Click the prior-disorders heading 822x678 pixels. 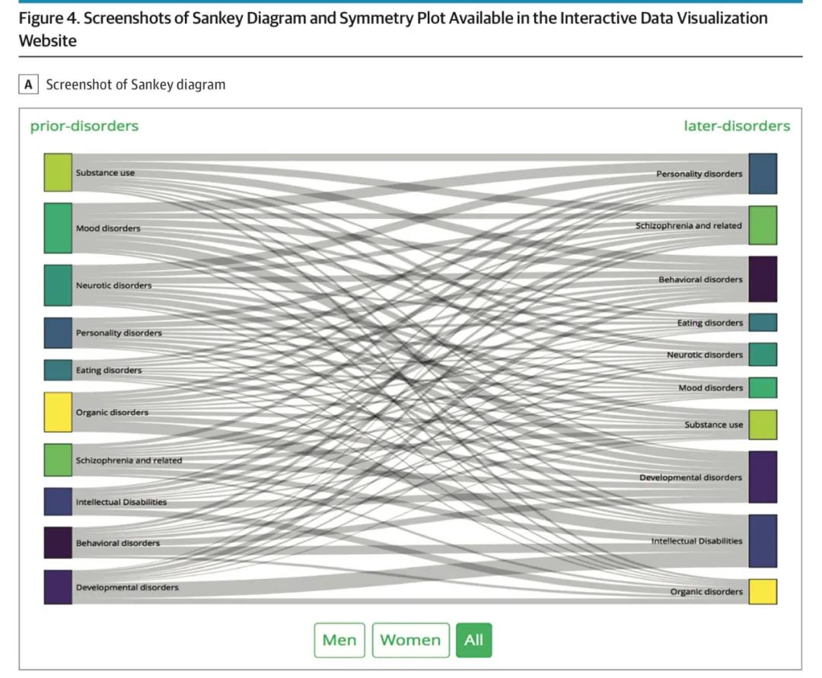click(84, 126)
